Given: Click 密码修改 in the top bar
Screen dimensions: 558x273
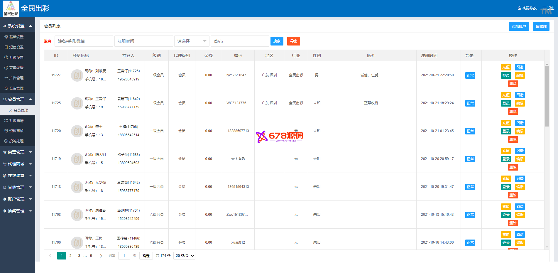Looking at the screenshot, I should [x=527, y=8].
